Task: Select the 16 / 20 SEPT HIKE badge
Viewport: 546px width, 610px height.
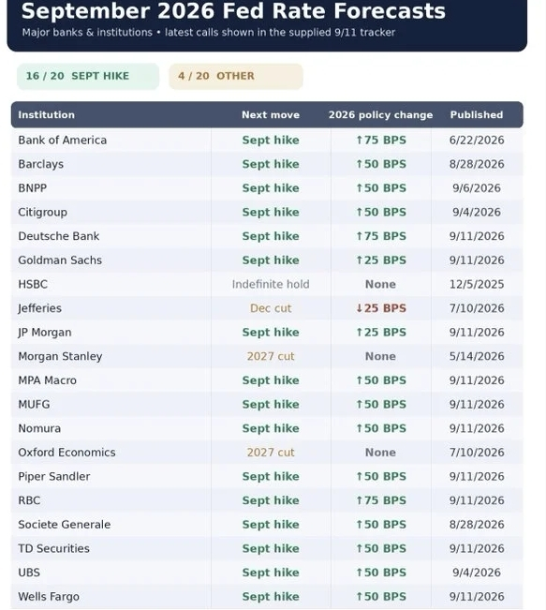Action: click(x=88, y=76)
